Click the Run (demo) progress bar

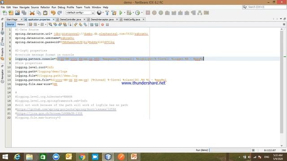[230, 150]
